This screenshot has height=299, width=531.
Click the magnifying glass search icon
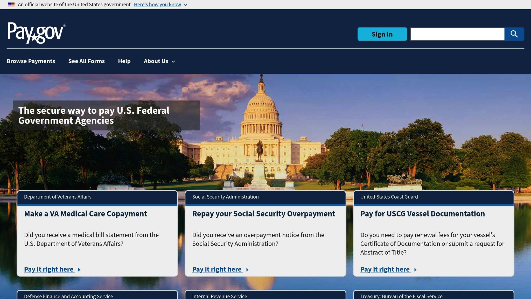click(x=514, y=34)
